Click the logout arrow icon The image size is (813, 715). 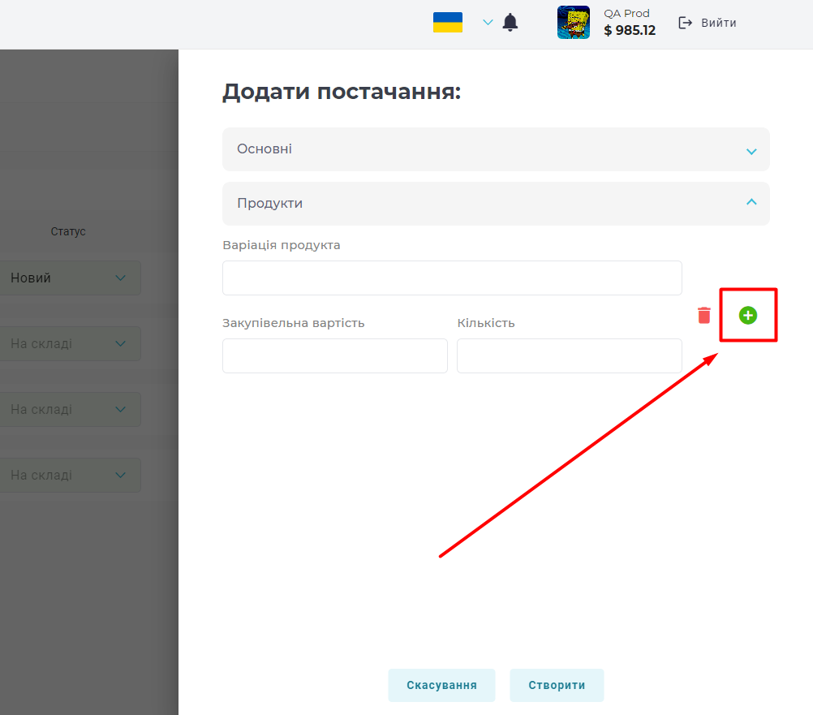click(686, 23)
